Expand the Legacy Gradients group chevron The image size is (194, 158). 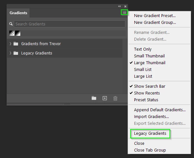tap(10, 53)
